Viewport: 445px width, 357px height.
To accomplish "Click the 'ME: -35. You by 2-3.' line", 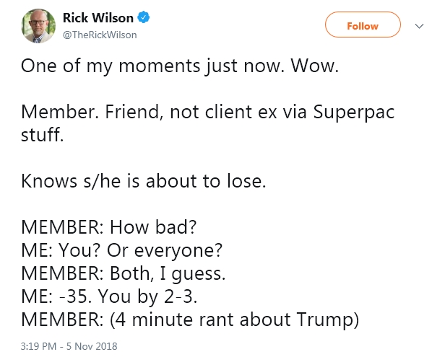I will [109, 296].
